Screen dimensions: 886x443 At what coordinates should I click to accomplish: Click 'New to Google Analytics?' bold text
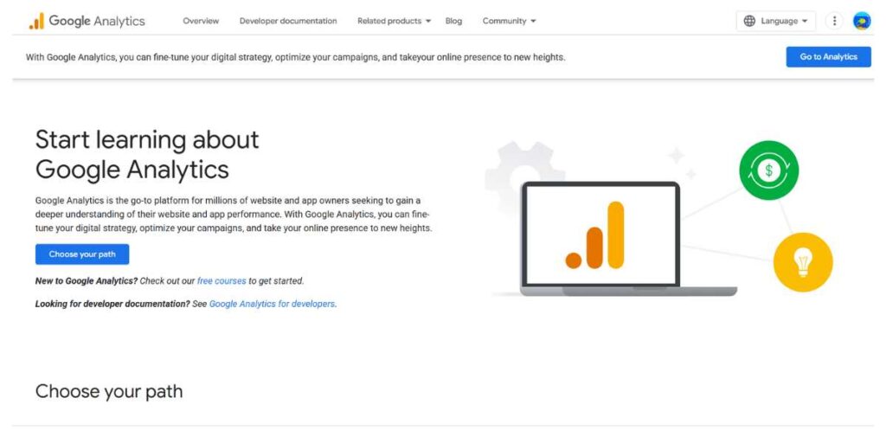coord(87,281)
